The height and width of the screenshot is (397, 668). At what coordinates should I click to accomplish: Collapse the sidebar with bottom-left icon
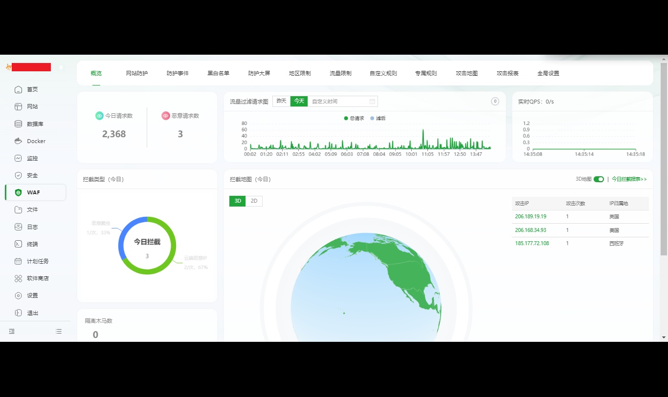click(12, 331)
